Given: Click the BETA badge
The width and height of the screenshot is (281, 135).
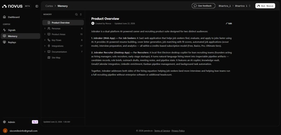Looking at the screenshot, I should click(28, 6).
